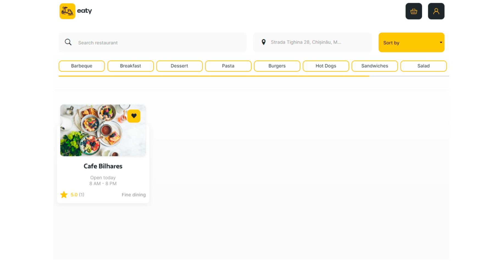Click the eaty brand name
The height and width of the screenshot is (262, 503).
(x=84, y=11)
